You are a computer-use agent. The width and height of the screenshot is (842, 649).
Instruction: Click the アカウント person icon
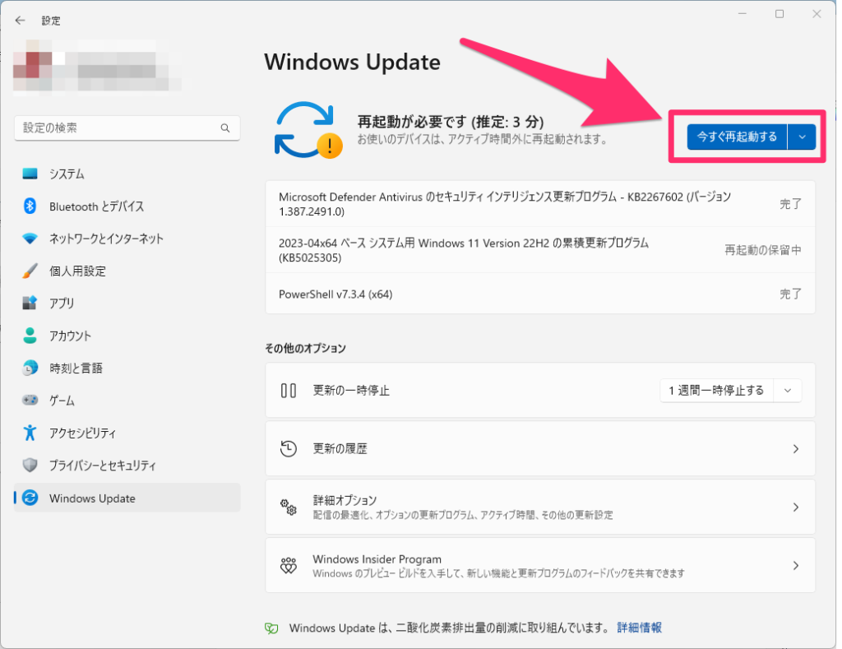click(30, 336)
